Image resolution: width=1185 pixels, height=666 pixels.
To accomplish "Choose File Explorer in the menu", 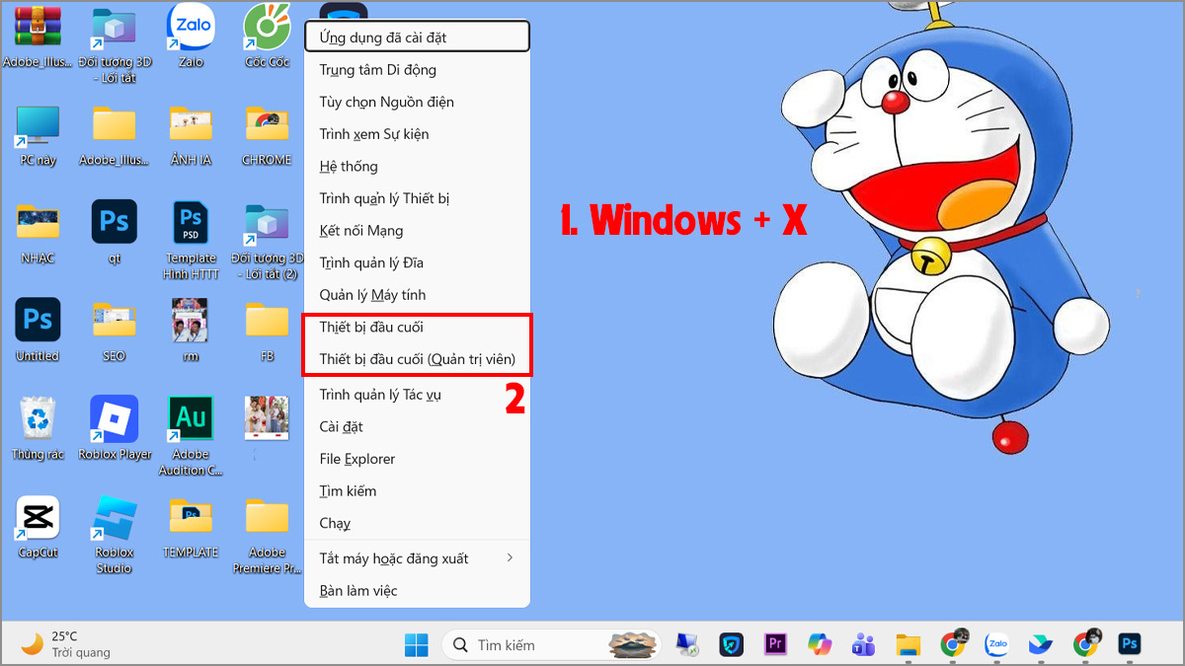I will [417, 459].
